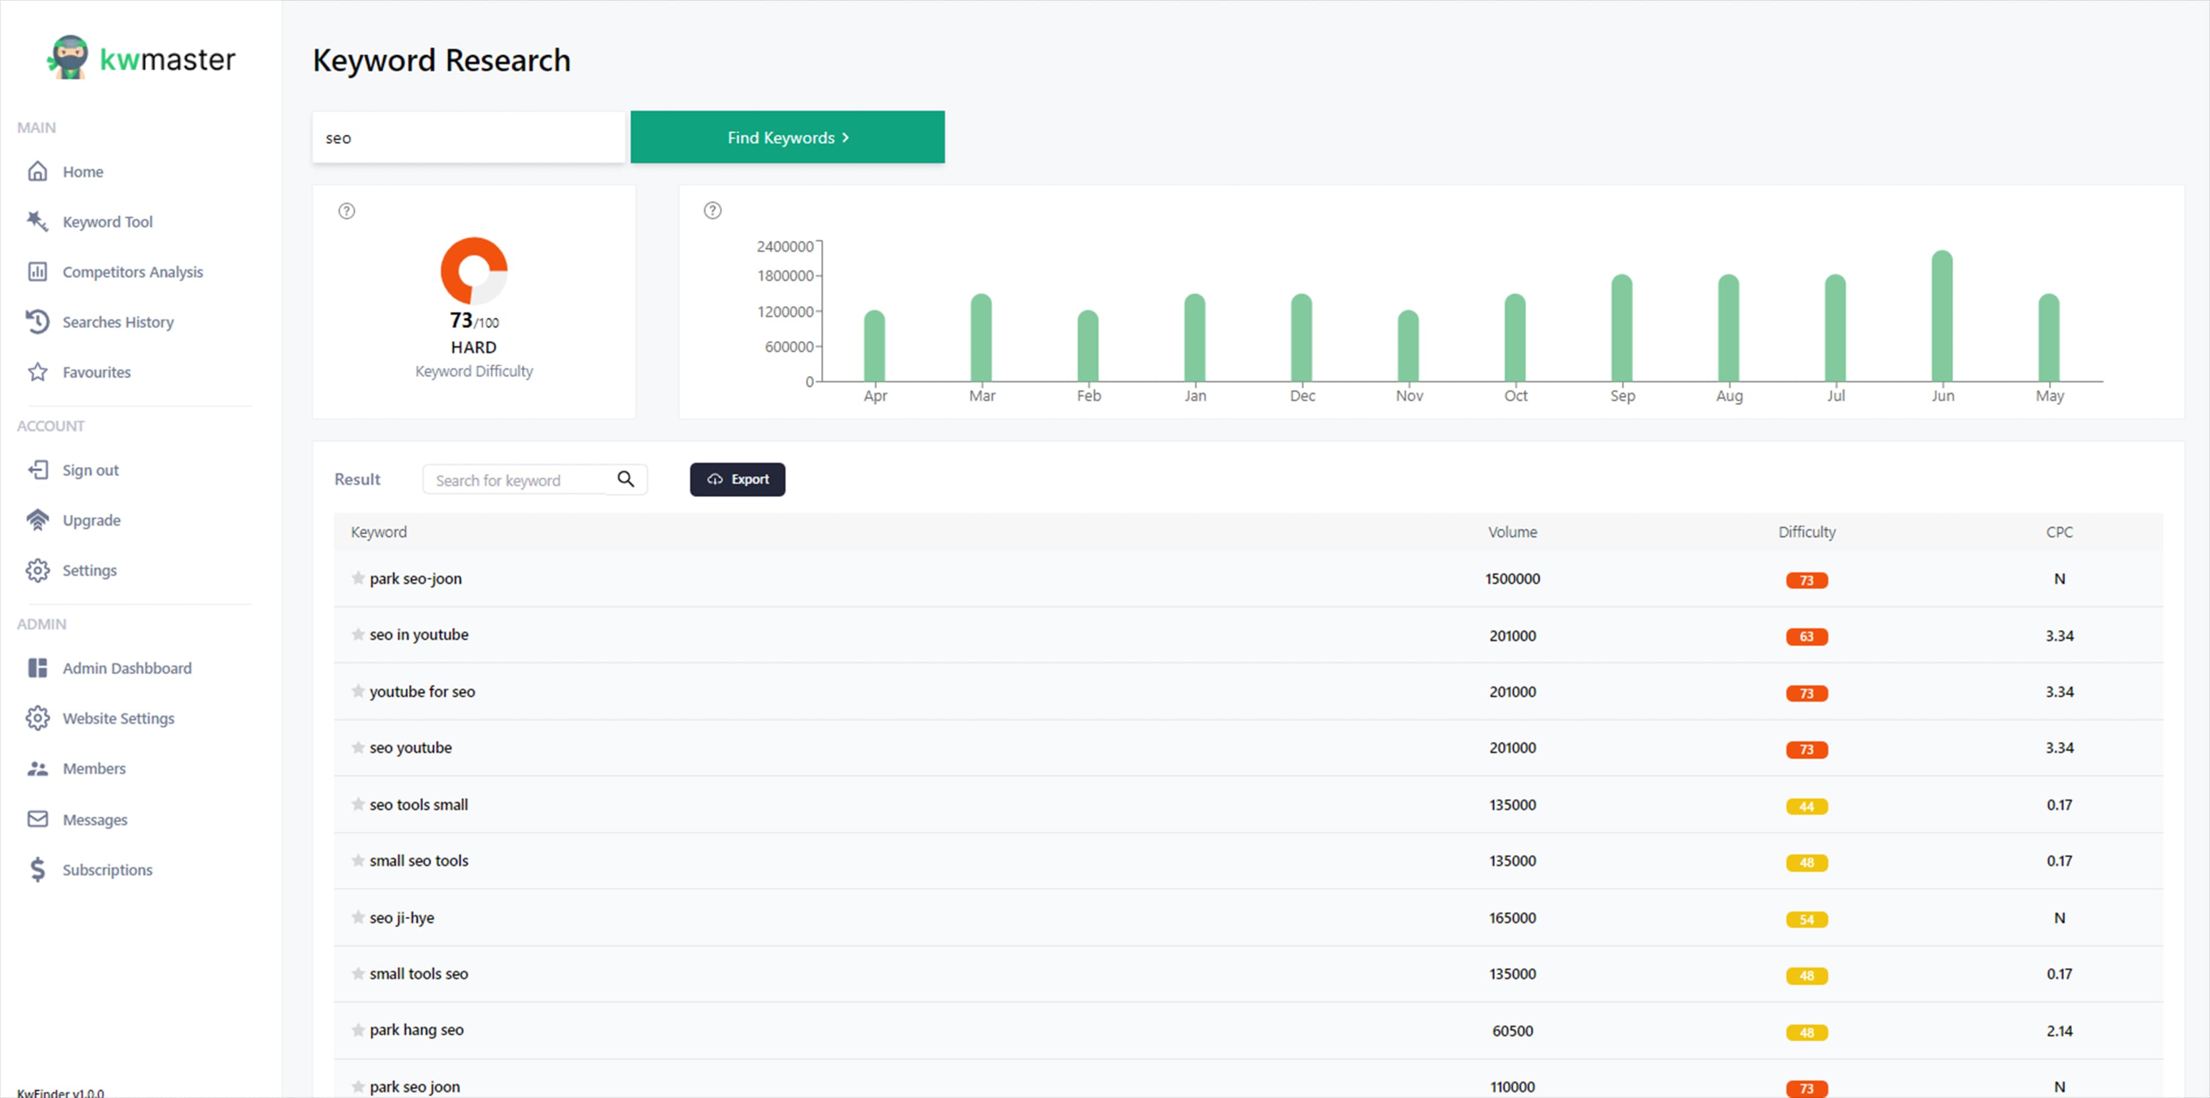Open the Competitors Analysis page

132,272
